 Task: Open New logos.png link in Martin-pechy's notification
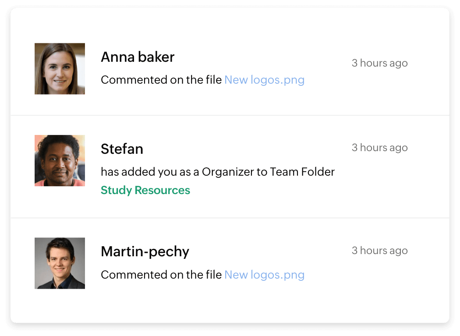click(264, 275)
